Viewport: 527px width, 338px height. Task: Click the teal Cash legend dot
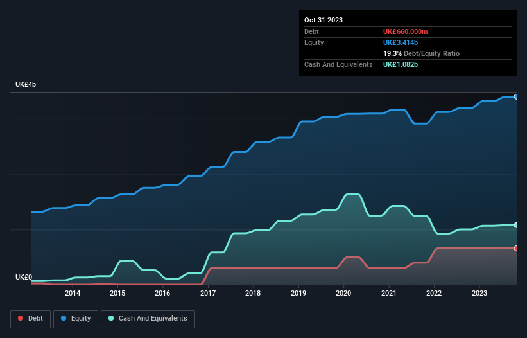tap(111, 318)
